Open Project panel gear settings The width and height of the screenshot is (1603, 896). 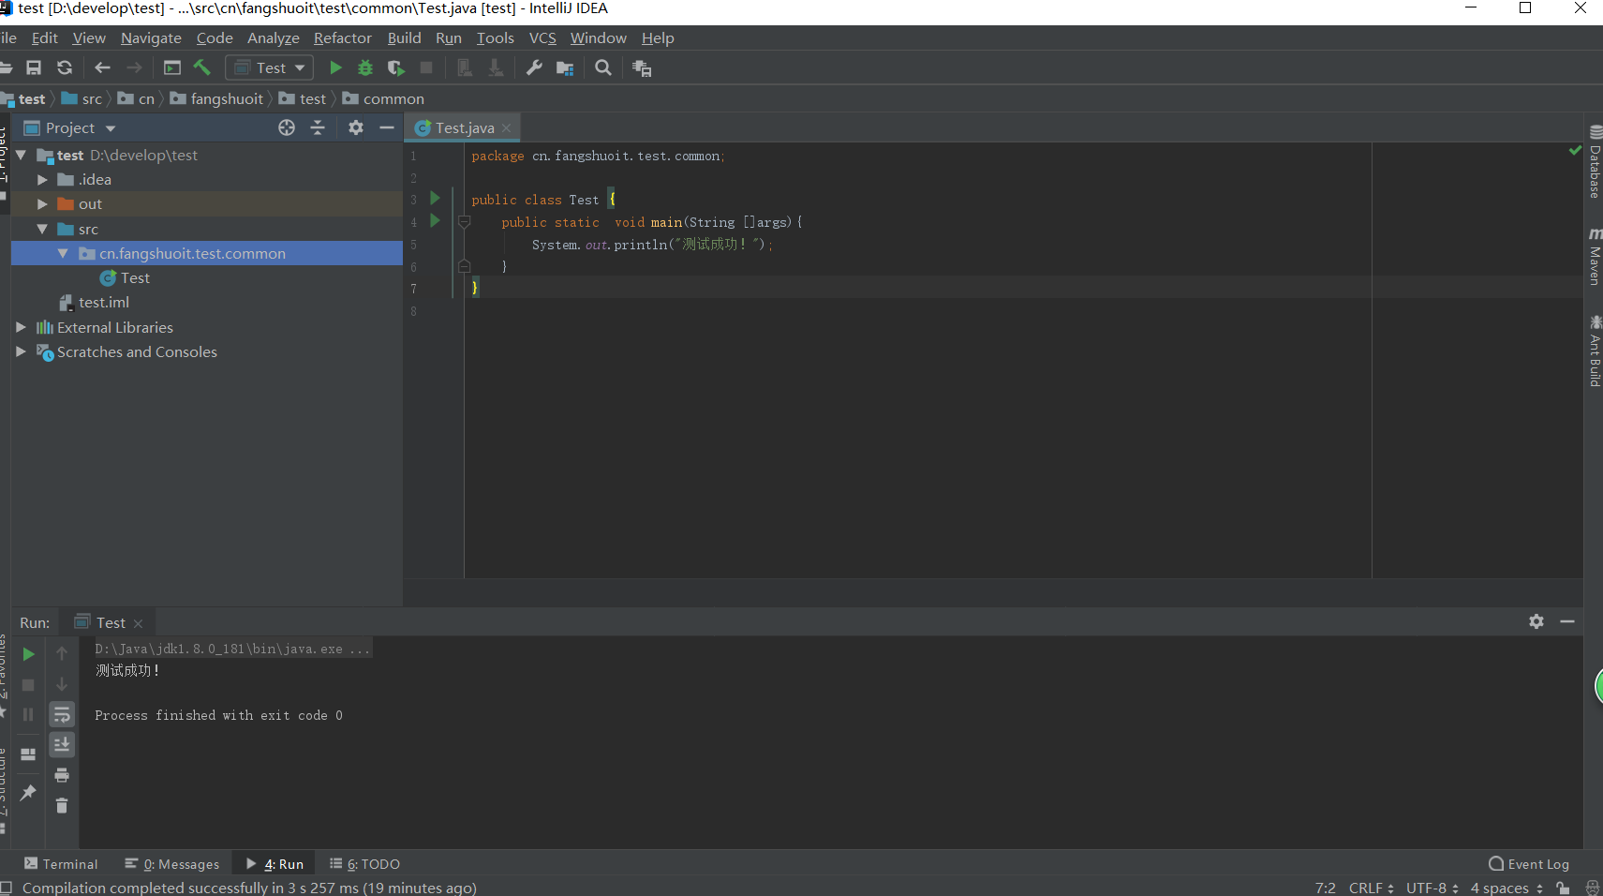point(356,127)
